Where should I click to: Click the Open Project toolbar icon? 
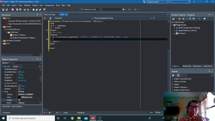(20, 10)
